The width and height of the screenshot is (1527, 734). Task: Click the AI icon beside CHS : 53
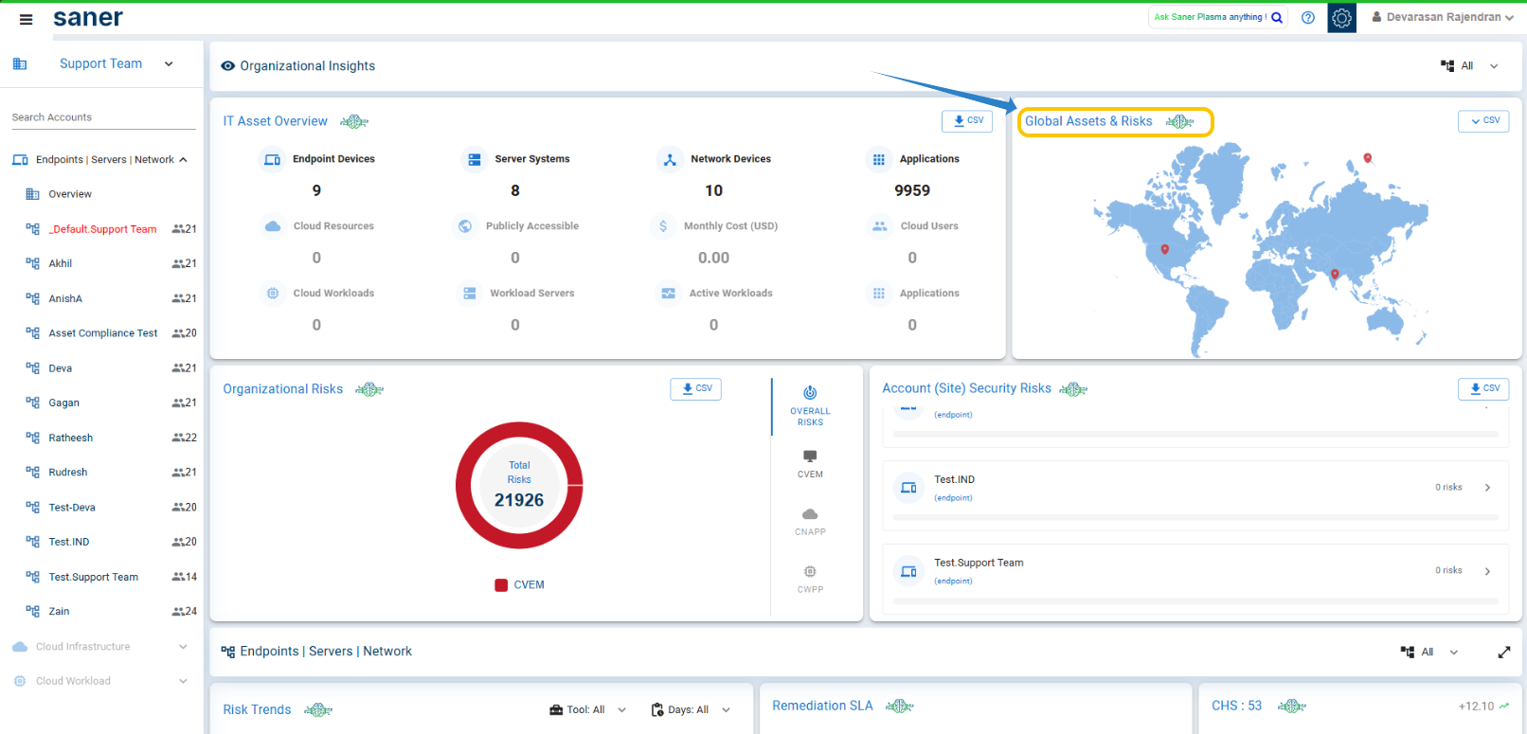[1292, 706]
